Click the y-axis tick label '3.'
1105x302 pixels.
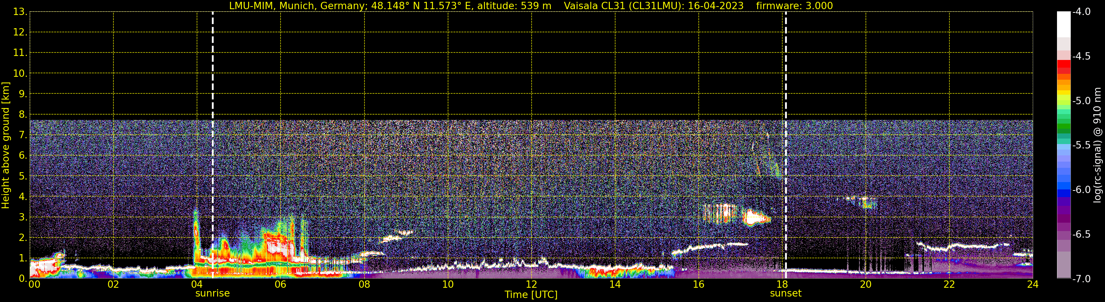coord(23,217)
